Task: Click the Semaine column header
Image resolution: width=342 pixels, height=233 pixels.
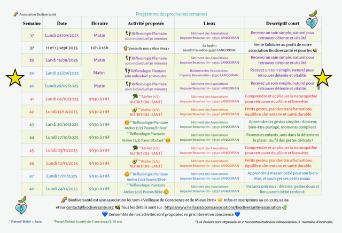Action: 32,23
